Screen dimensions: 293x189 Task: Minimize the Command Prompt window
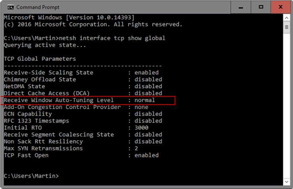[x=241, y=7]
